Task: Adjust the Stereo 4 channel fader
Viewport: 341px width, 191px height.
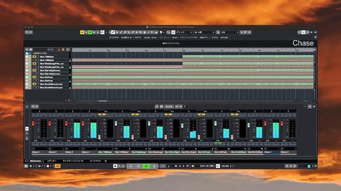Action: click(x=83, y=124)
